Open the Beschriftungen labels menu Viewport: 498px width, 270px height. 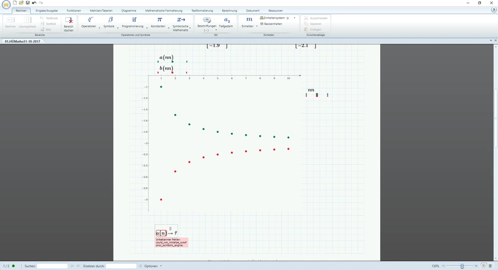pyautogui.click(x=207, y=24)
